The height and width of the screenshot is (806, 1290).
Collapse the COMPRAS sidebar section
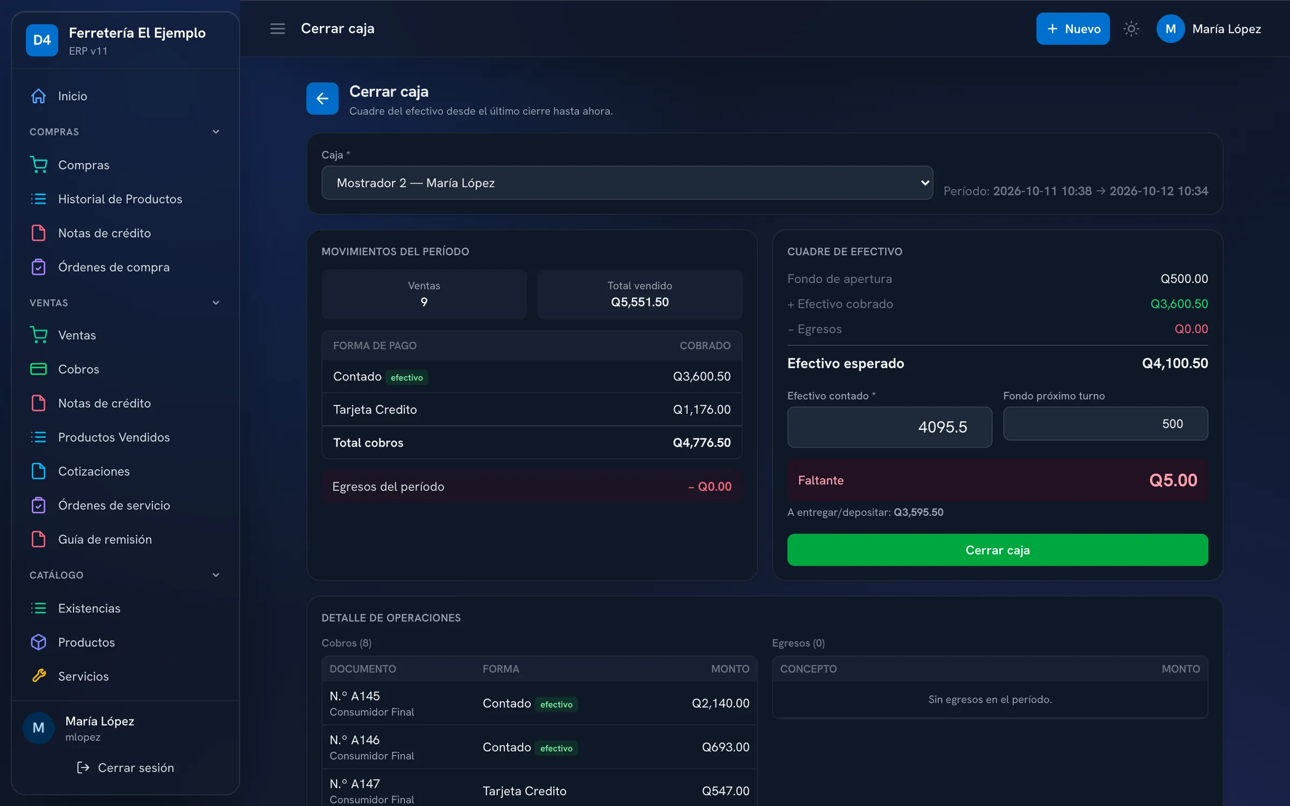pyautogui.click(x=125, y=132)
